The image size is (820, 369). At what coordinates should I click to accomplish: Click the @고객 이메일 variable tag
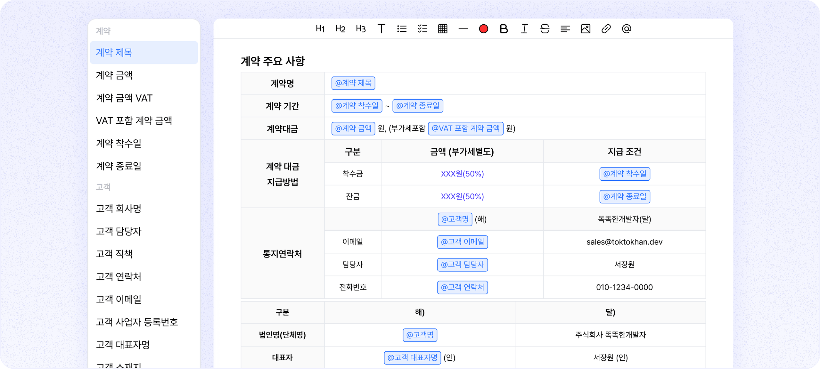click(x=462, y=242)
